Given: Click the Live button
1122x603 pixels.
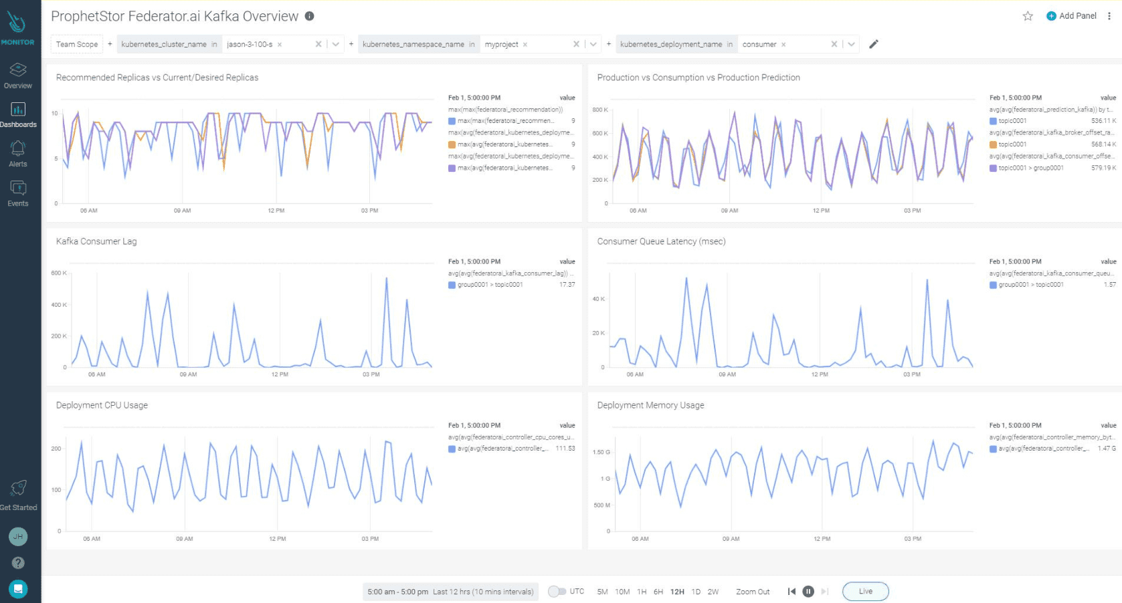Looking at the screenshot, I should (866, 591).
